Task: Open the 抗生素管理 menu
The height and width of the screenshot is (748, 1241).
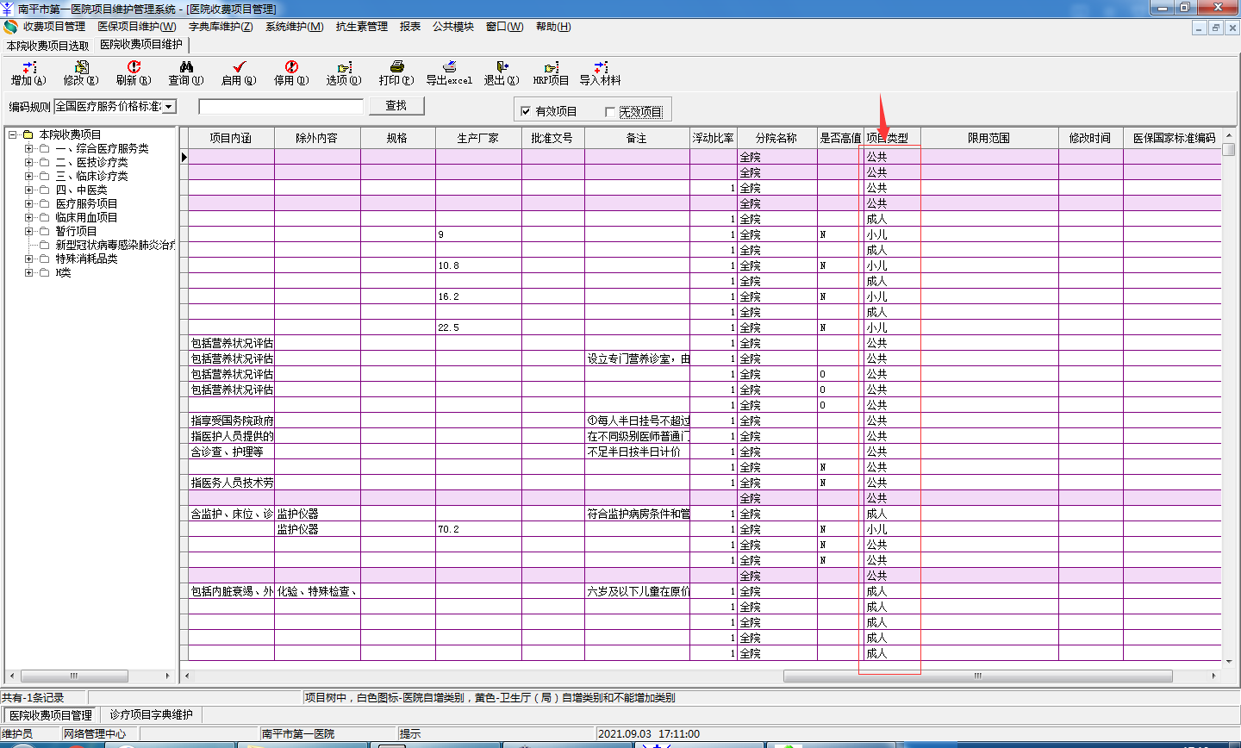Action: pyautogui.click(x=362, y=27)
